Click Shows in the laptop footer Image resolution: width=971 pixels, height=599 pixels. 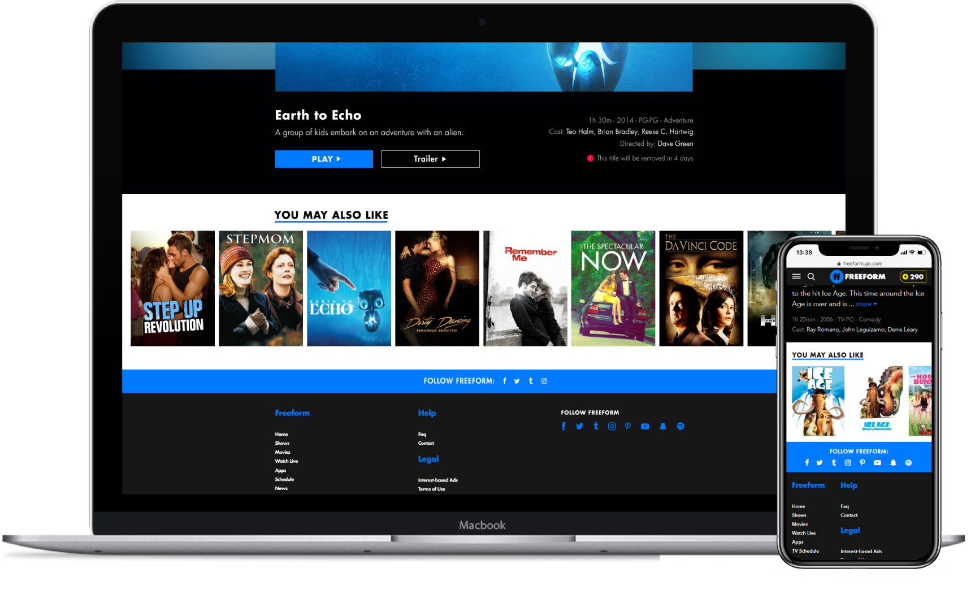[282, 444]
